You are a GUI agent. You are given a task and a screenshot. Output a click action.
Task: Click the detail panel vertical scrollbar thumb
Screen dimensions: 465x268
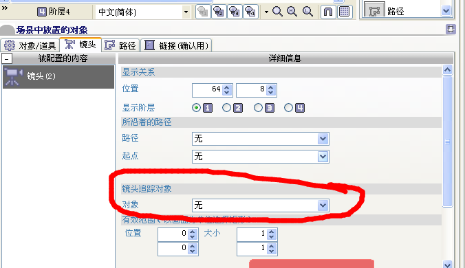pos(448,142)
